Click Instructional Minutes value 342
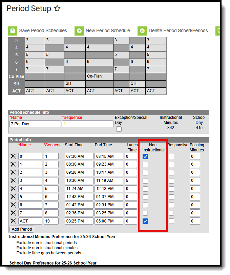This screenshot has height=275, width=230. tap(170, 127)
